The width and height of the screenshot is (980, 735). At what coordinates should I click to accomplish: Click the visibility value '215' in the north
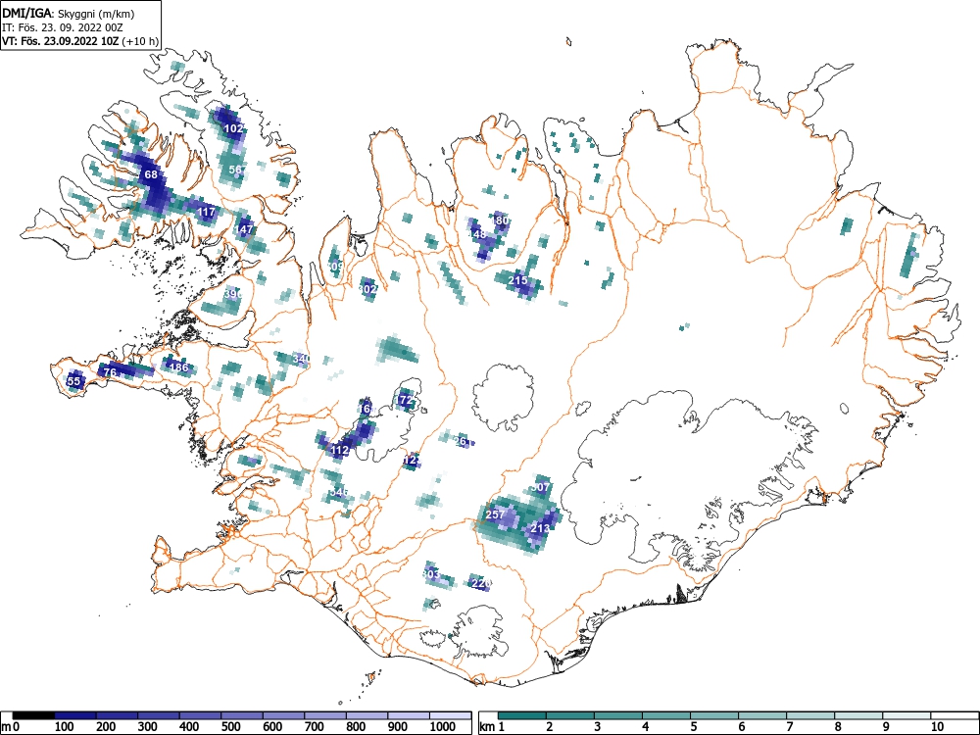click(517, 280)
